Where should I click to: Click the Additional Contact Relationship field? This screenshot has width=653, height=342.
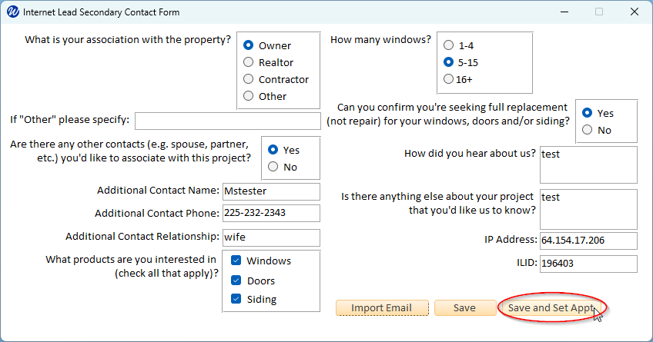coord(270,237)
